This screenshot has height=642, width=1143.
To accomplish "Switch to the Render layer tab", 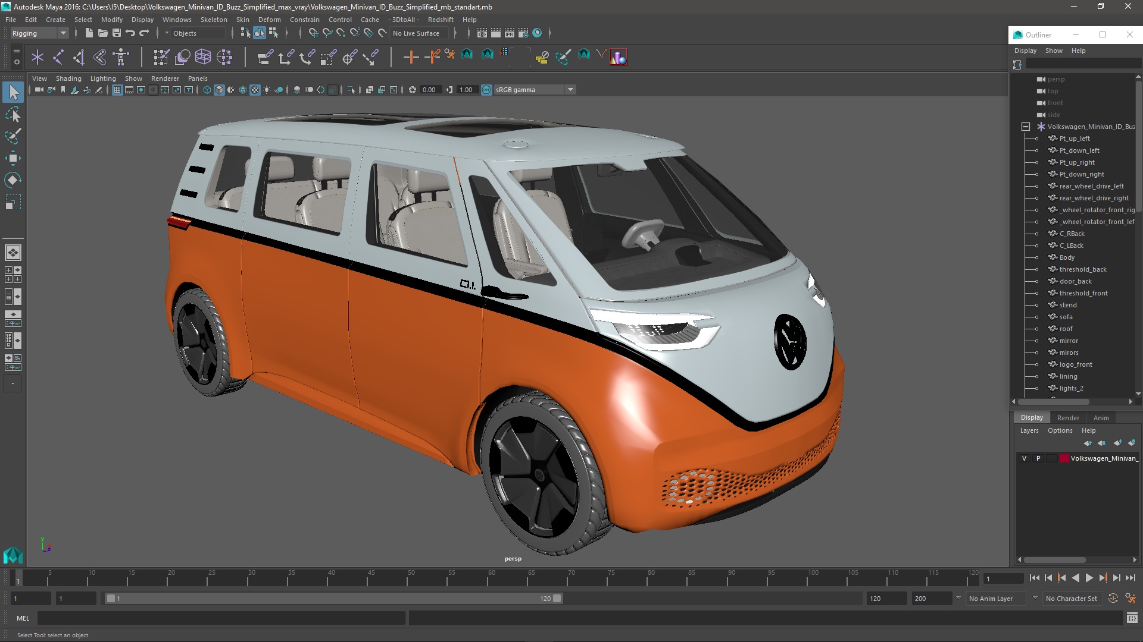I will (1067, 418).
